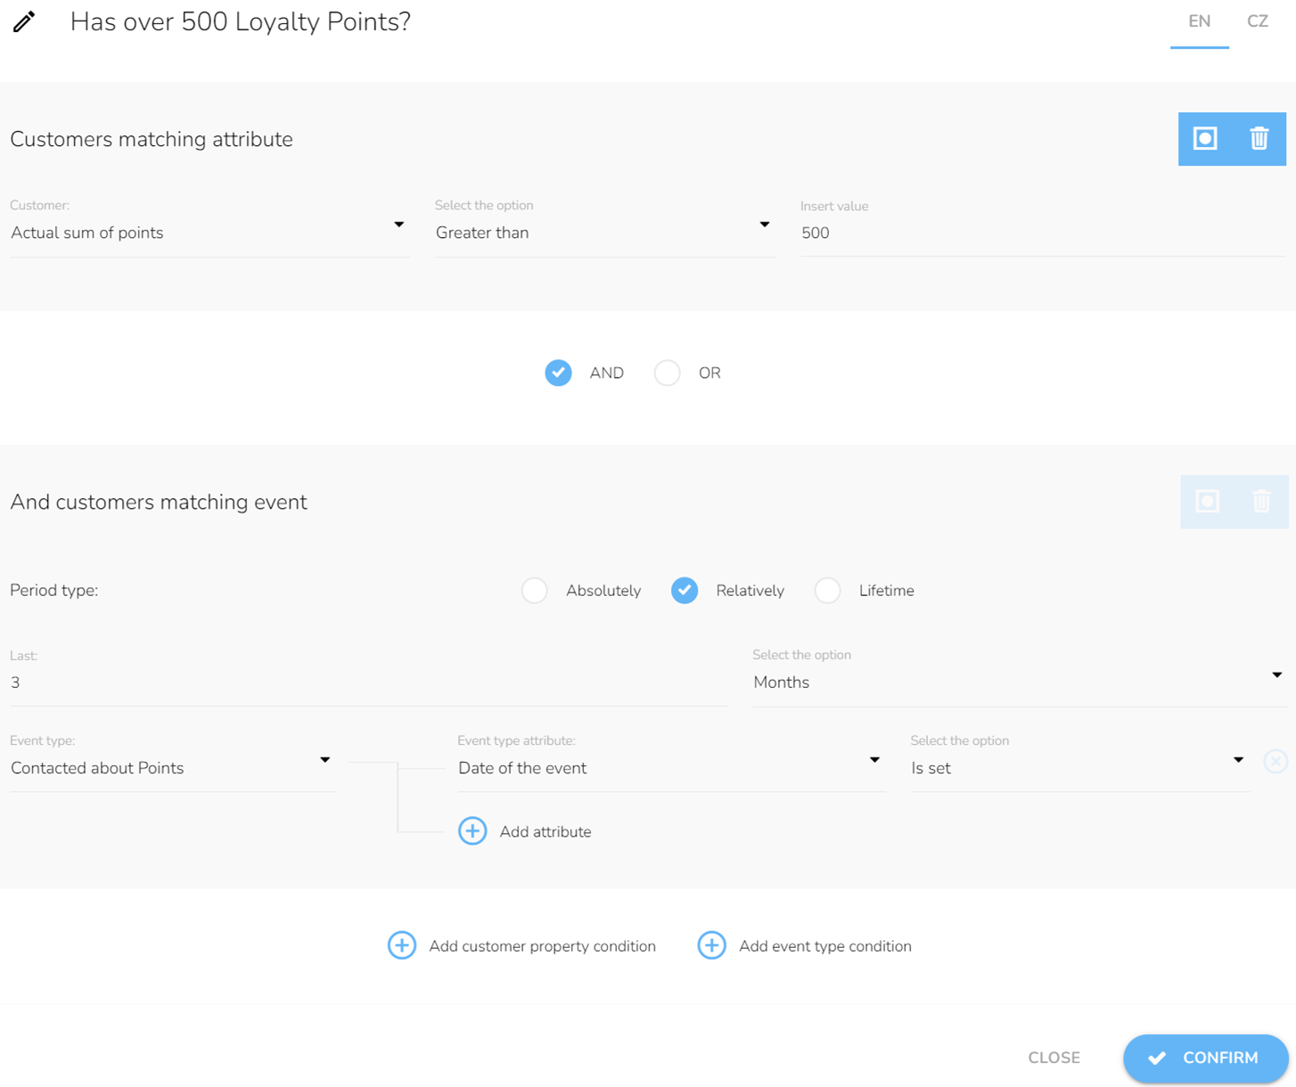Select the OR operator
Viewport: 1296px width, 1087px height.
(667, 372)
